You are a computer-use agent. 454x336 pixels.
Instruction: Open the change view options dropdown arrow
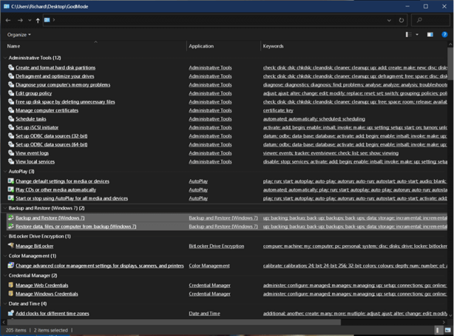[417, 35]
